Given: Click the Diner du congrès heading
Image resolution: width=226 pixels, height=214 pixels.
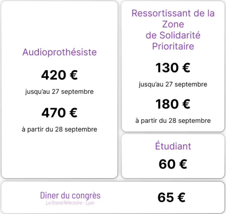Looking at the screenshot, I should [x=70, y=195].
